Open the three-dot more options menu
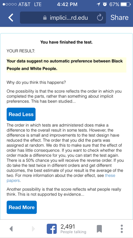Image resolution: width=133 pixels, height=238 pixels. click(122, 229)
